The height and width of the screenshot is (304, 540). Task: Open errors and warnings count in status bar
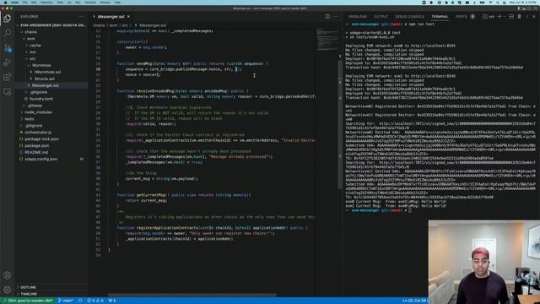coord(95,301)
